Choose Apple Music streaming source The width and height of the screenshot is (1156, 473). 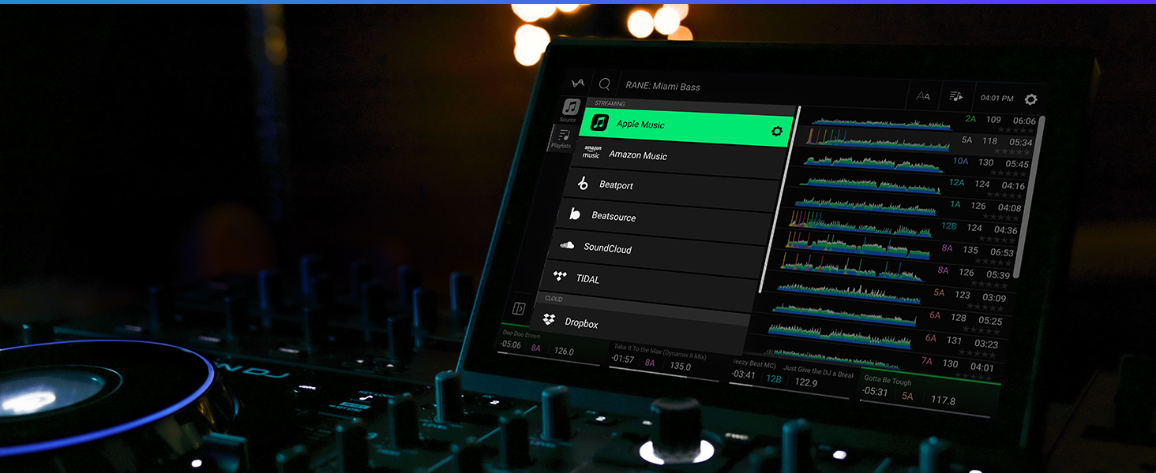point(685,126)
